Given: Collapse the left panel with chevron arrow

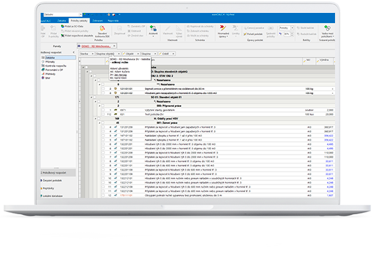Looking at the screenshot, I should [x=73, y=52].
